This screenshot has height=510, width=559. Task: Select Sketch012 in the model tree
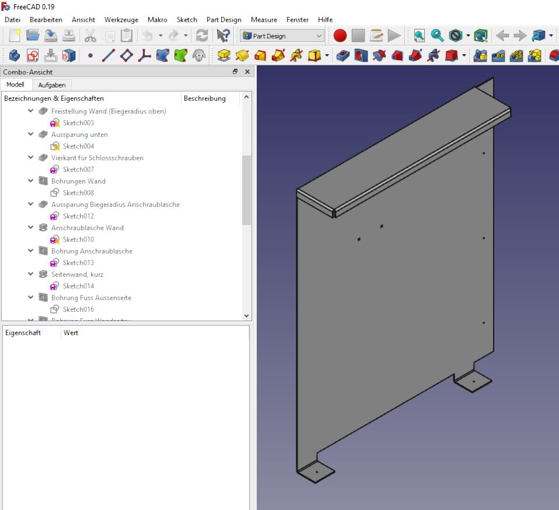78,216
